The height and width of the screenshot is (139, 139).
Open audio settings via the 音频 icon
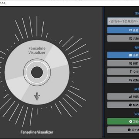pyautogui.click(x=131, y=39)
